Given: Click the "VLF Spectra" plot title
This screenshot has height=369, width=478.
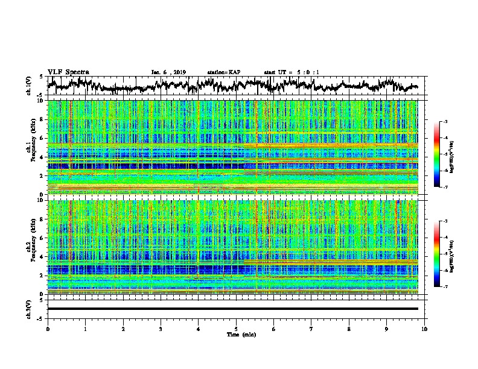Looking at the screenshot, I should pos(68,72).
